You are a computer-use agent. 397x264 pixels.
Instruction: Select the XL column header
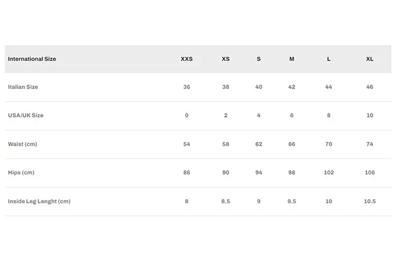point(370,59)
